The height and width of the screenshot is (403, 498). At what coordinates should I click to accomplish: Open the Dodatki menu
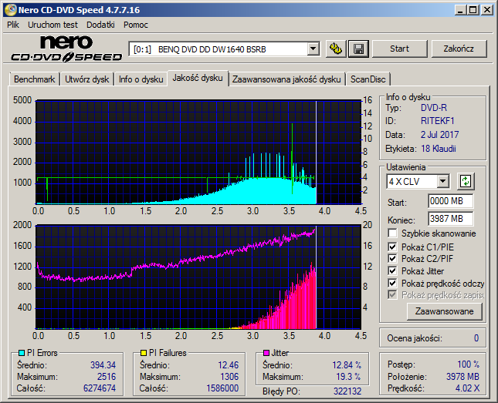[100, 25]
